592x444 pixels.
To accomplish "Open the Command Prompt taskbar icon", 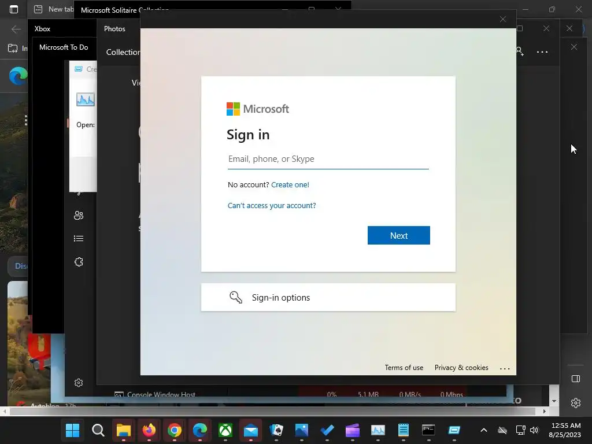I will (428, 430).
